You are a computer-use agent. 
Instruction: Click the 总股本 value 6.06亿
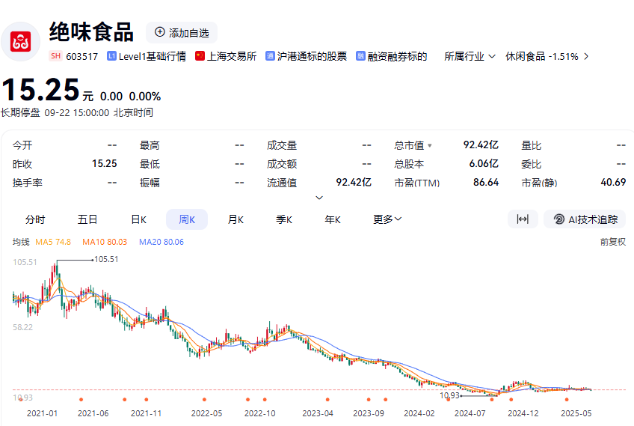coord(484,164)
